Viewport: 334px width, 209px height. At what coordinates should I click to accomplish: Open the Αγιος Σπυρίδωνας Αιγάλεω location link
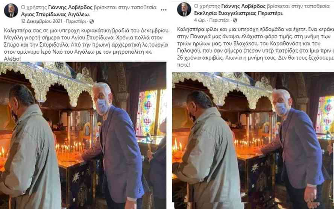point(55,14)
